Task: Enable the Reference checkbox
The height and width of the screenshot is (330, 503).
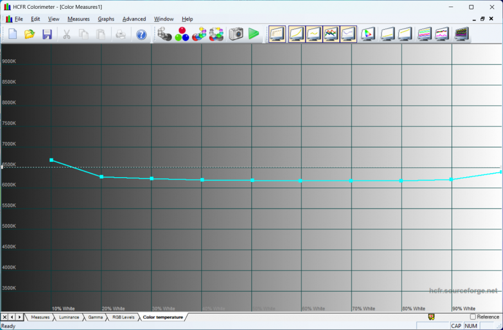Action: click(x=473, y=317)
